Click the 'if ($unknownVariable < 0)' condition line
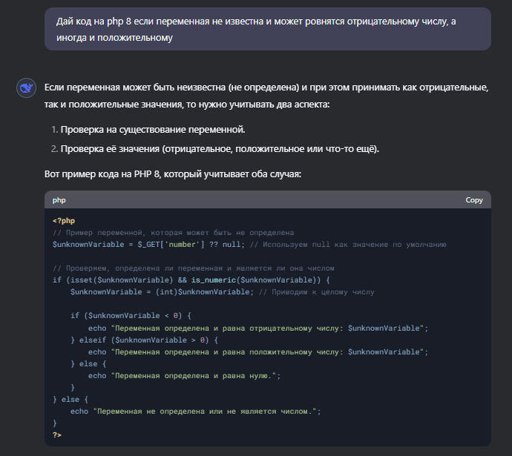Image resolution: width=512 pixels, height=456 pixels. 131,315
